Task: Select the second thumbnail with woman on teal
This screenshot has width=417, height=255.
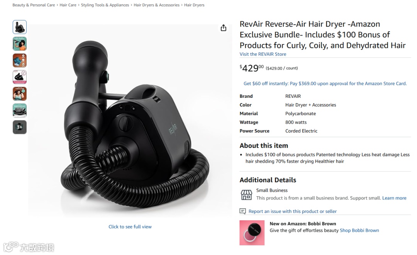Action: (20, 44)
